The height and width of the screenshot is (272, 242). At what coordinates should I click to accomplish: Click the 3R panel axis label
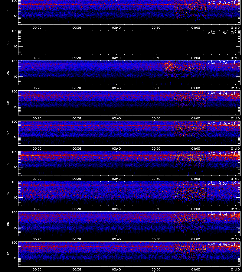(x=8, y=73)
